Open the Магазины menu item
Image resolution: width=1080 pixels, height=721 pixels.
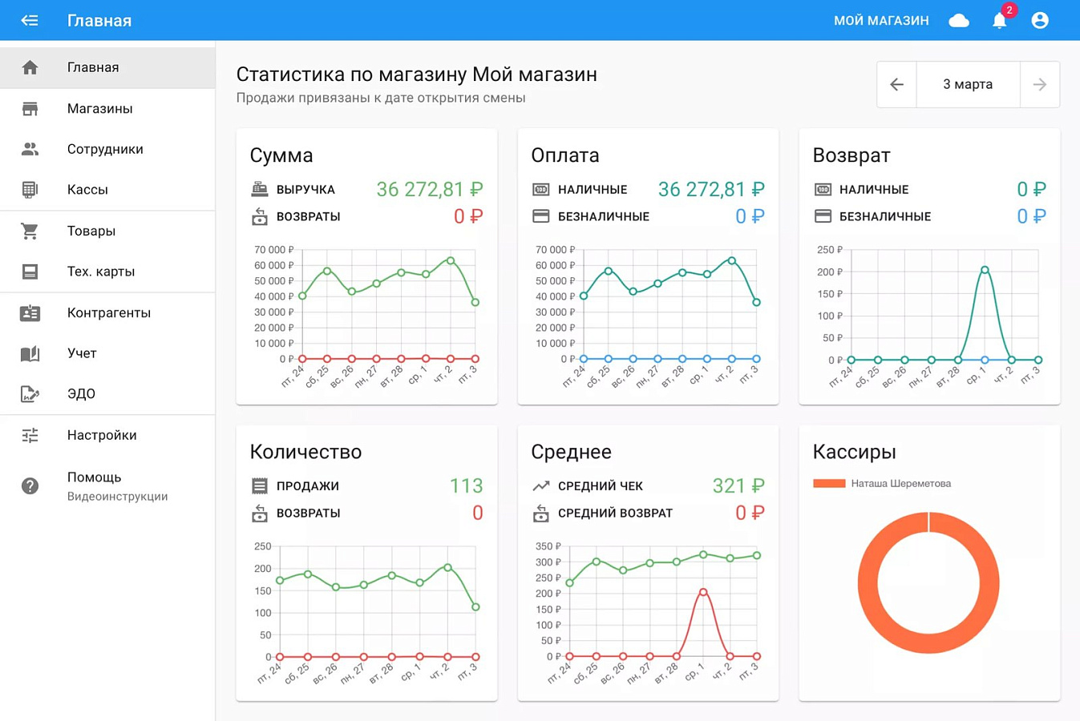(x=107, y=108)
